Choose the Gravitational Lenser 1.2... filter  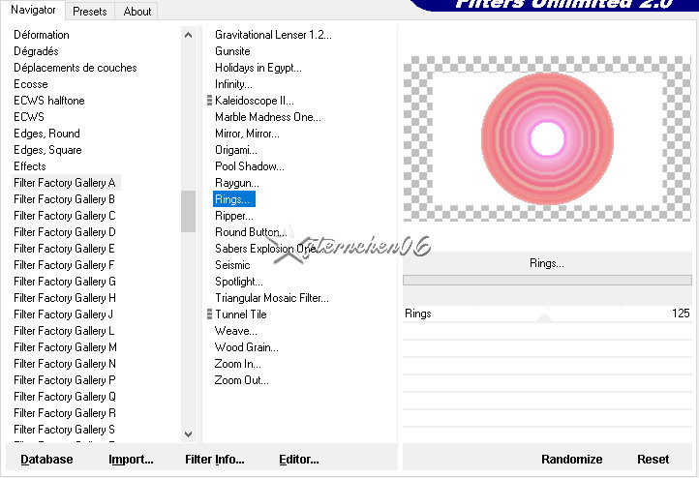coord(273,35)
